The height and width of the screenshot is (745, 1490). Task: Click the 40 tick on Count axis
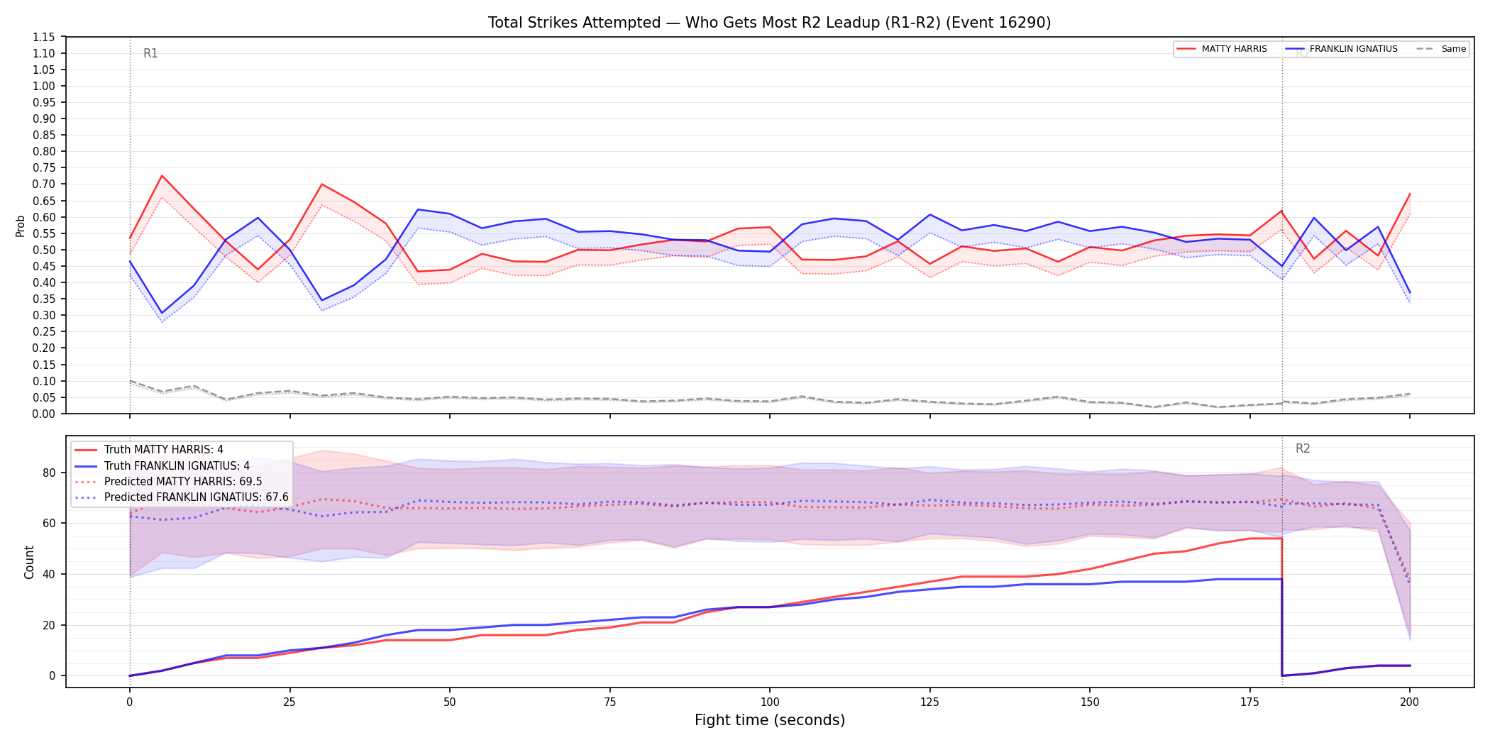49,574
